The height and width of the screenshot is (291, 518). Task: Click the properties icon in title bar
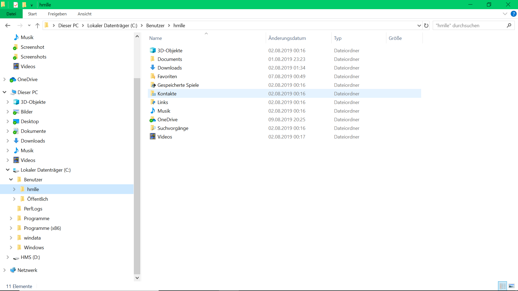point(16,5)
